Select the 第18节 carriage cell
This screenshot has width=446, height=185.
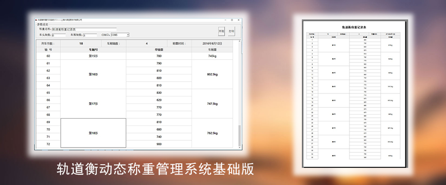pos(93,133)
